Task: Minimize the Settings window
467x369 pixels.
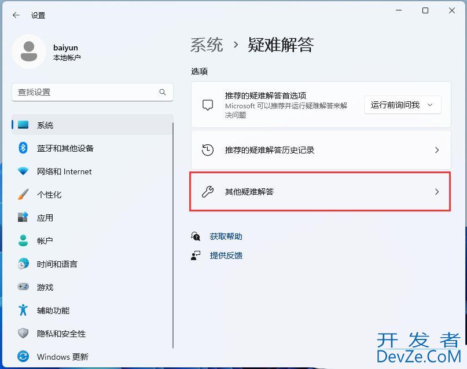Action: click(399, 10)
